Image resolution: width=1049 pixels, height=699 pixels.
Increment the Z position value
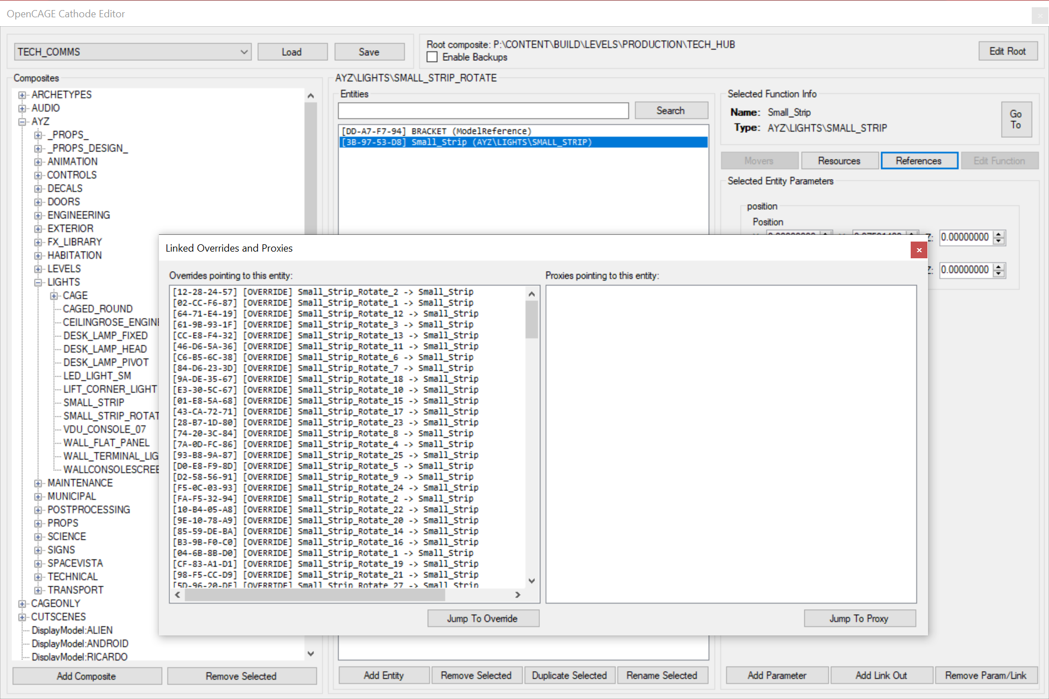(x=998, y=235)
